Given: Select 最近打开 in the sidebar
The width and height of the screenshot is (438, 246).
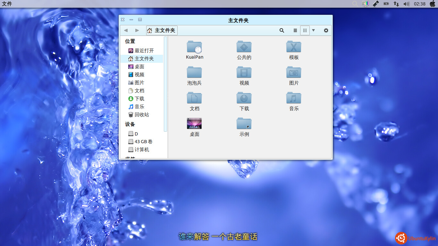Looking at the screenshot, I should coord(144,51).
